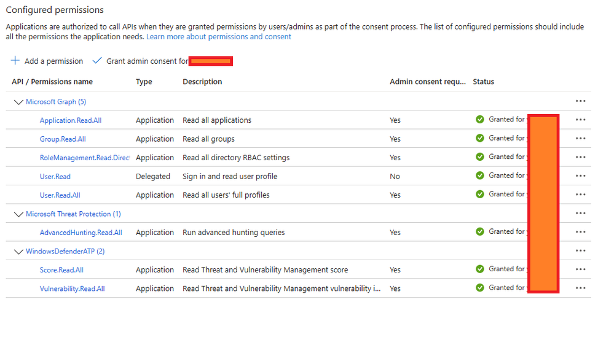Open more options for Microsoft Threat Protection group

pos(580,214)
